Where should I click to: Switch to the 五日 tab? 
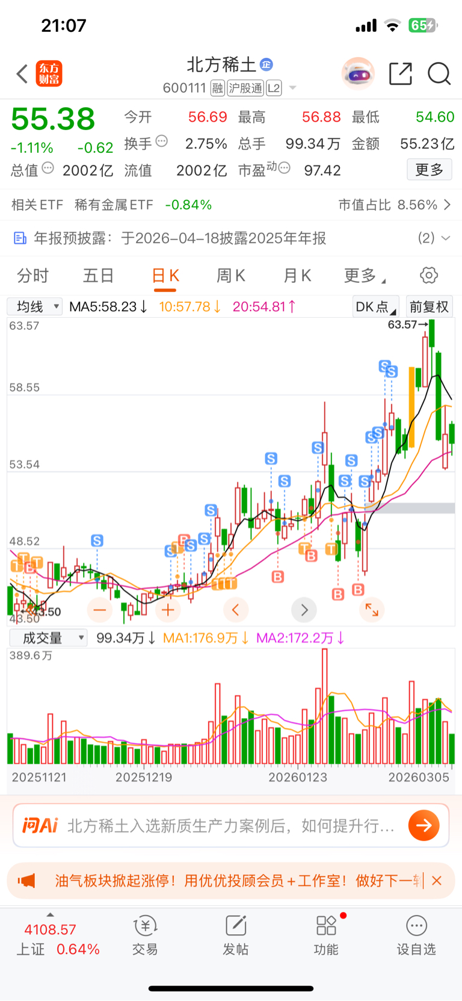pos(98,276)
